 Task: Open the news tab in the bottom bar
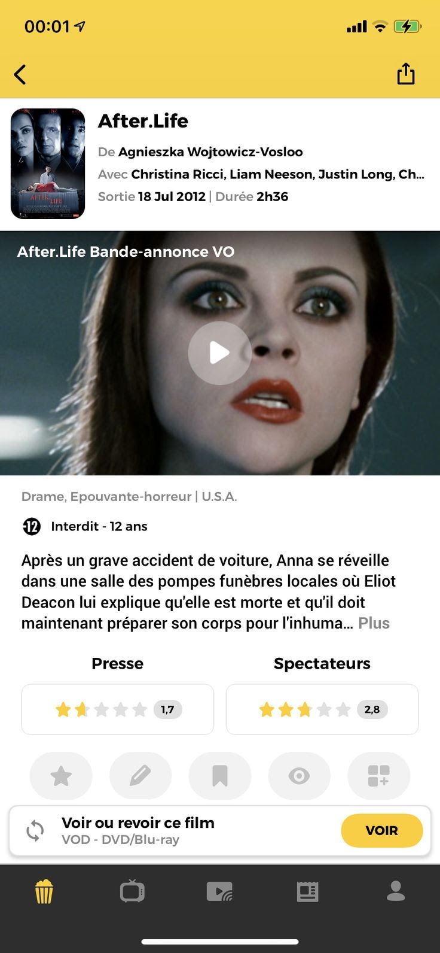click(308, 891)
